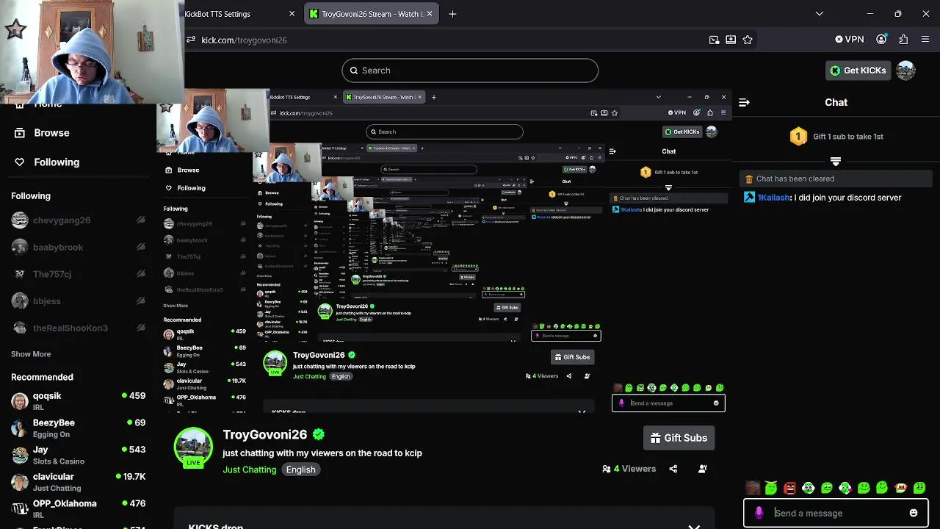Expand the outermost Show More in Following list
The height and width of the screenshot is (529, 940).
31,354
